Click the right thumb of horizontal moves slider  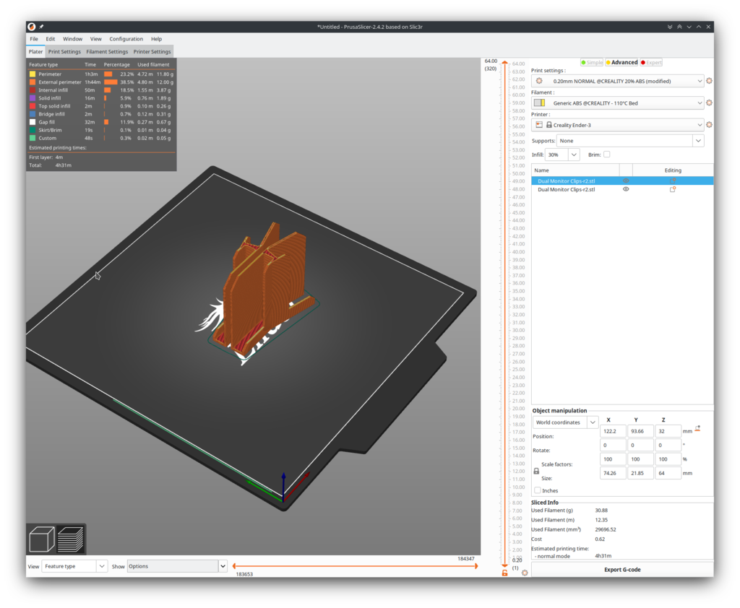[x=476, y=566]
